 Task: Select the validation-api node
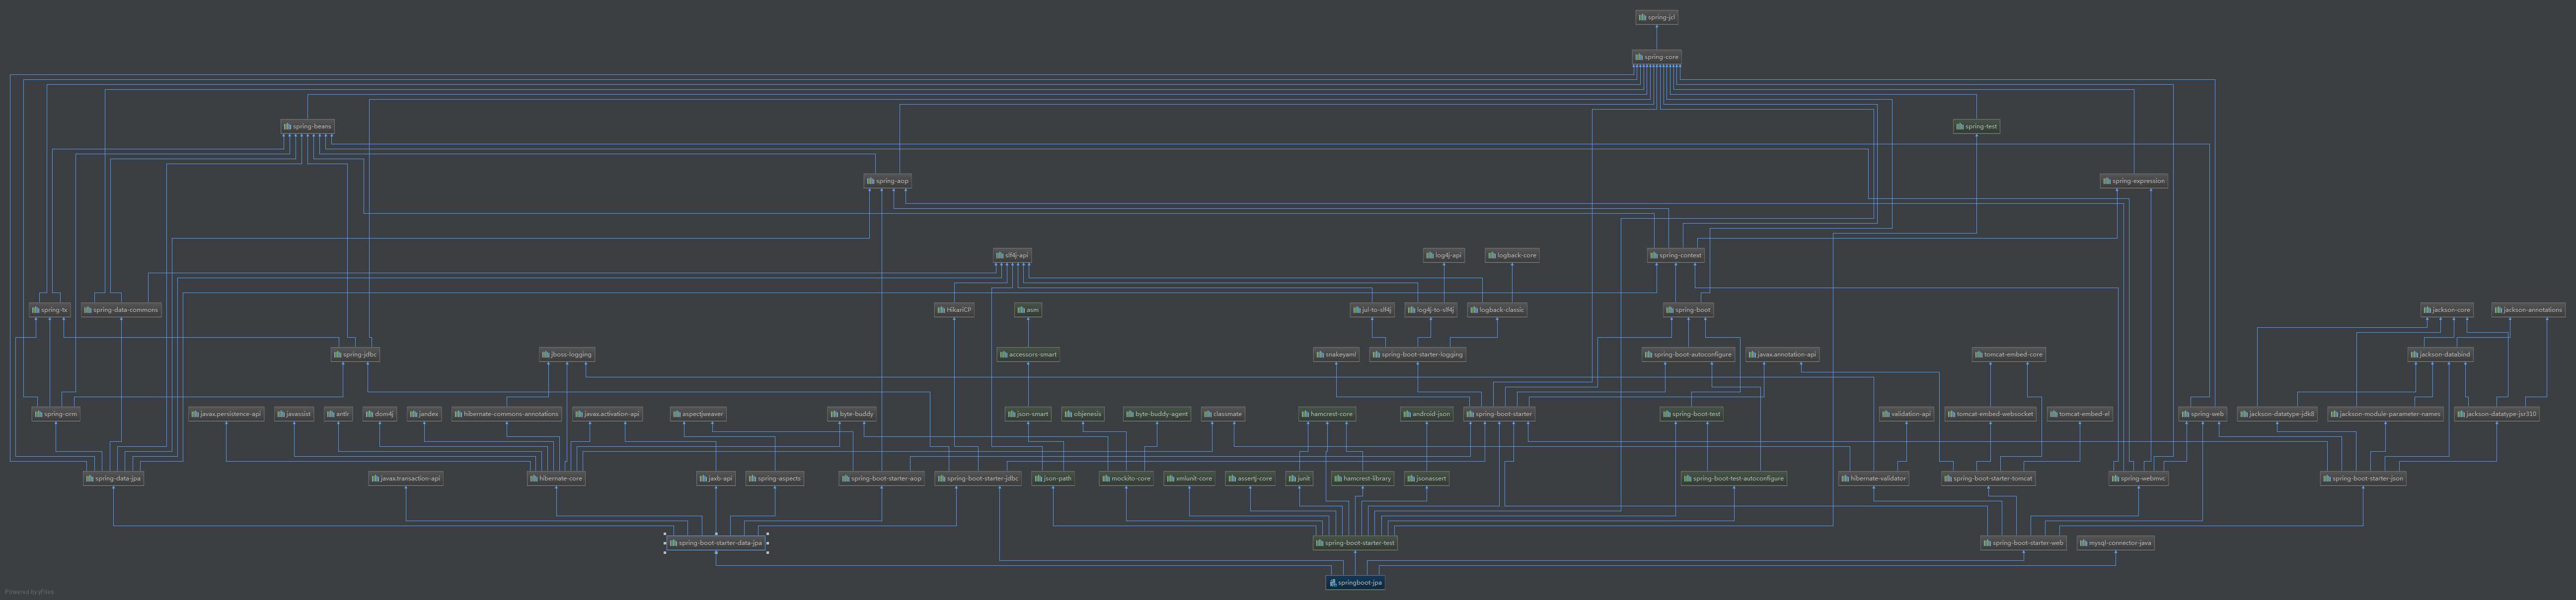coord(1906,415)
